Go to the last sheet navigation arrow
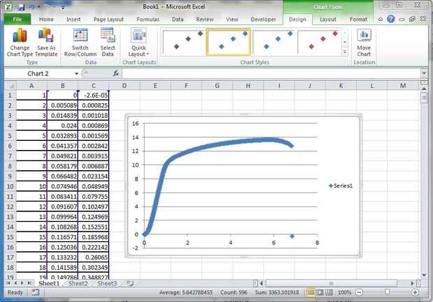433x302 pixels. [x=29, y=283]
